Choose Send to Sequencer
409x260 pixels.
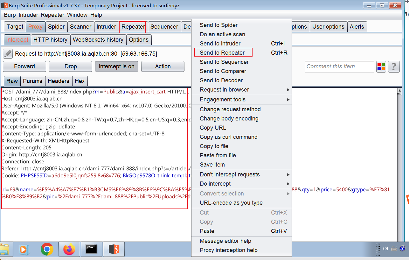[241, 62]
